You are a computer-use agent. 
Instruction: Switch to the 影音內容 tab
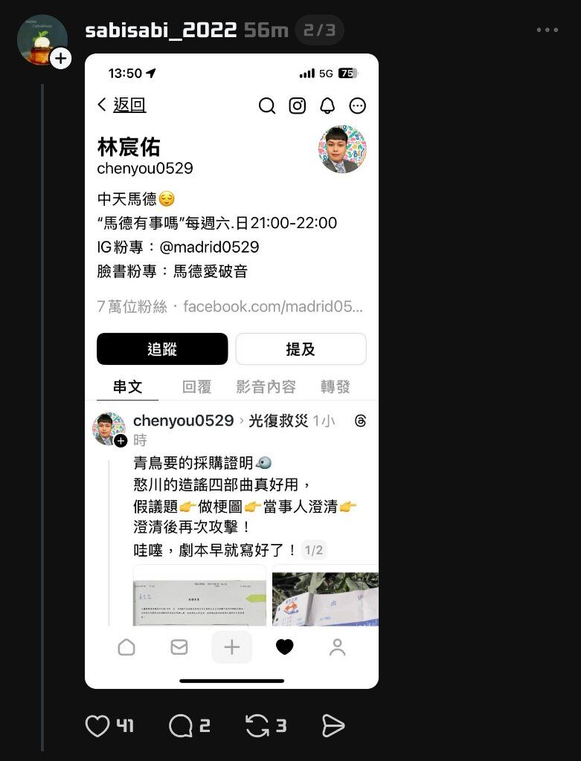pyautogui.click(x=266, y=386)
